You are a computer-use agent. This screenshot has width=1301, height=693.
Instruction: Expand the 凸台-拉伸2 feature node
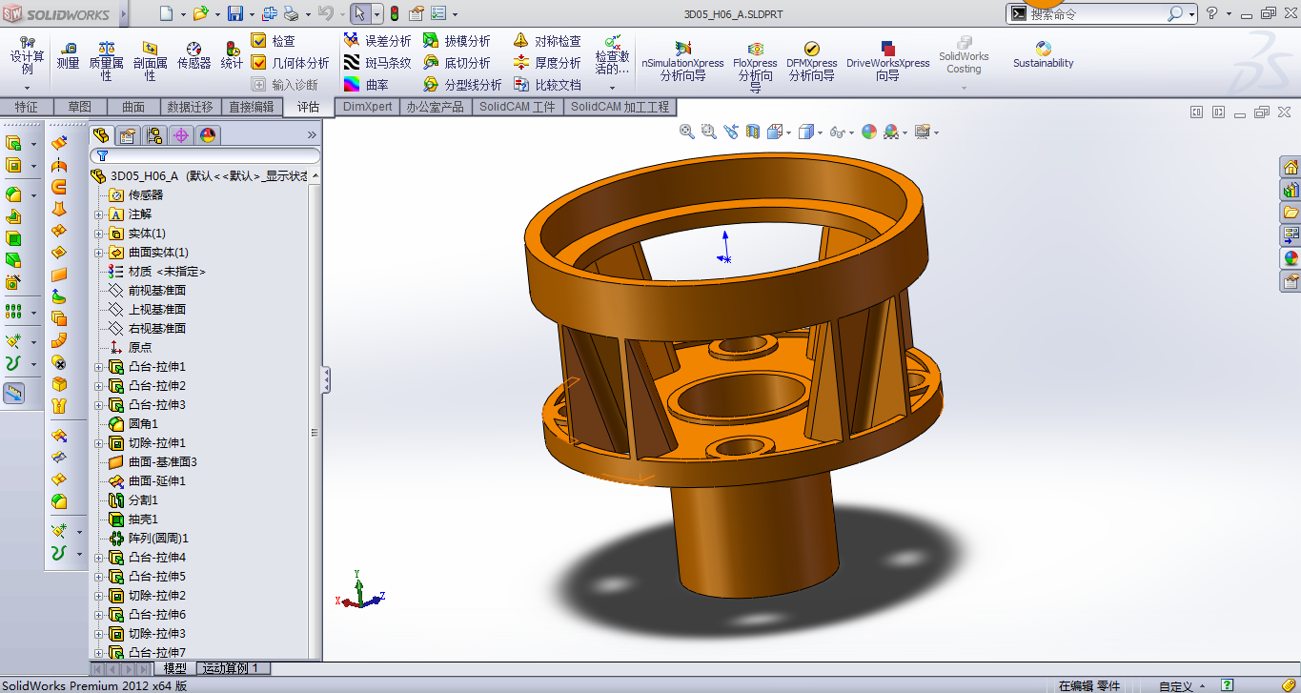(98, 386)
